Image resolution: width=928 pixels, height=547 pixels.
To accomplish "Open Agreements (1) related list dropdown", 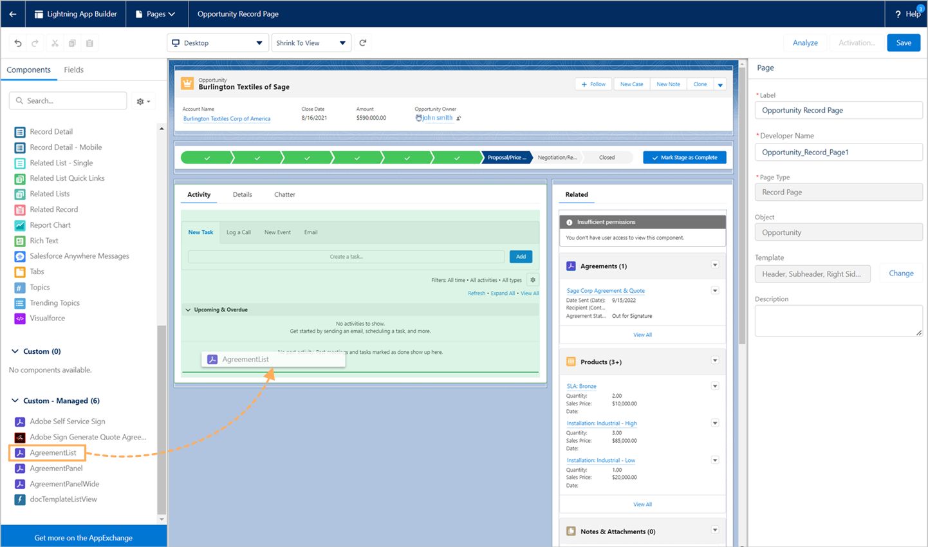I will pyautogui.click(x=715, y=265).
